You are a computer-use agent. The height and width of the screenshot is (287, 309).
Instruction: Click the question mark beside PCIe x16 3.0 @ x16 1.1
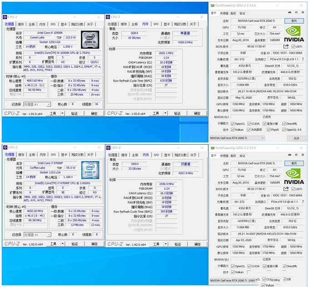pyautogui.click(x=302, y=59)
